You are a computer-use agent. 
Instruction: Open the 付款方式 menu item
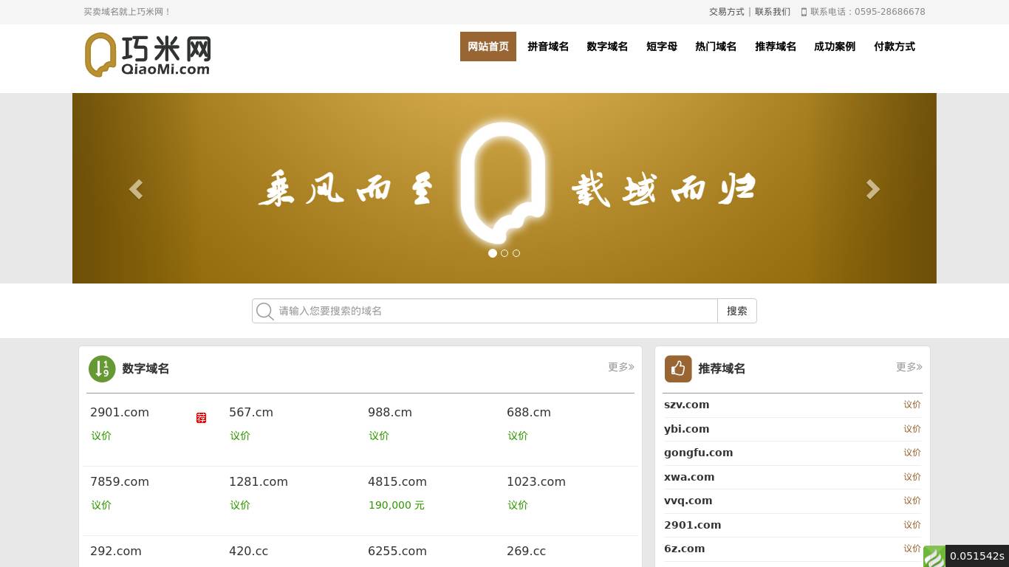895,47
